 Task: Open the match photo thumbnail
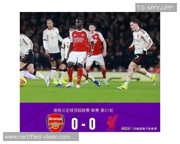tap(90, 57)
